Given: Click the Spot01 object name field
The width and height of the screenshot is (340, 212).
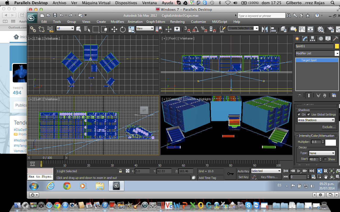Looking at the screenshot, I should coord(314,46).
